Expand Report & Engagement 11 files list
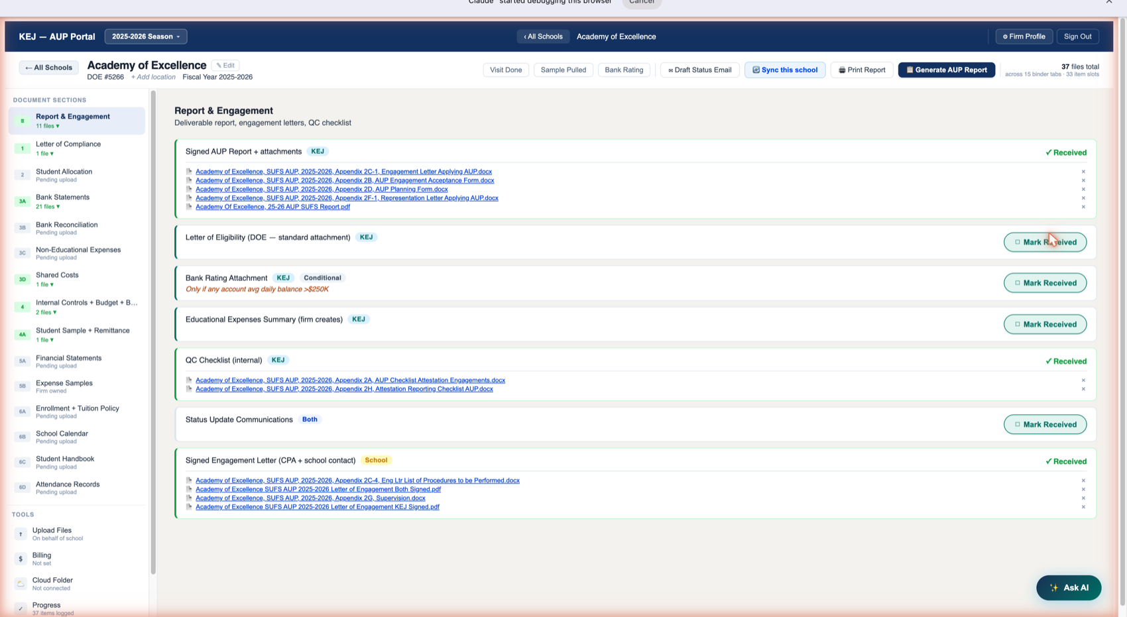1127x617 pixels. (x=48, y=126)
